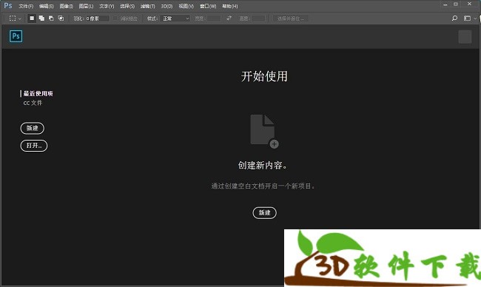Click the 新建 button in left sidebar
The height and width of the screenshot is (287, 481).
33,128
